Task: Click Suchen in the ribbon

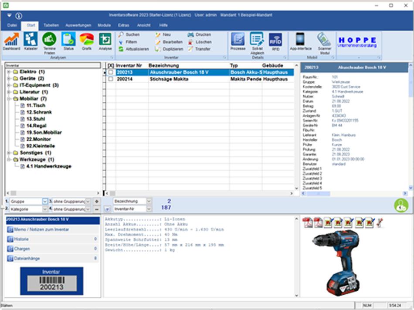Action: [x=129, y=34]
